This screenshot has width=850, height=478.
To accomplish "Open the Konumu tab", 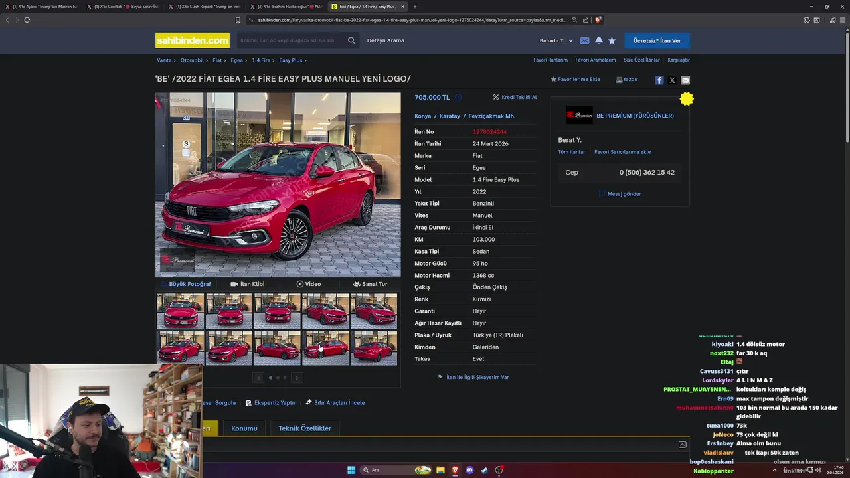I will 244,428.
